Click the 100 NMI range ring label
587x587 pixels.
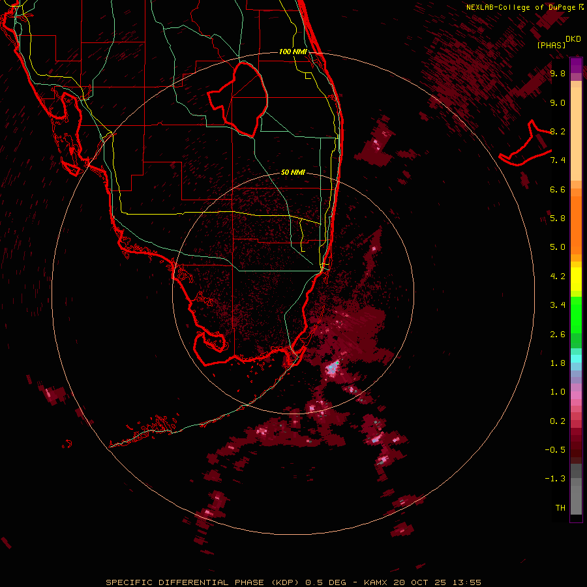point(293,52)
